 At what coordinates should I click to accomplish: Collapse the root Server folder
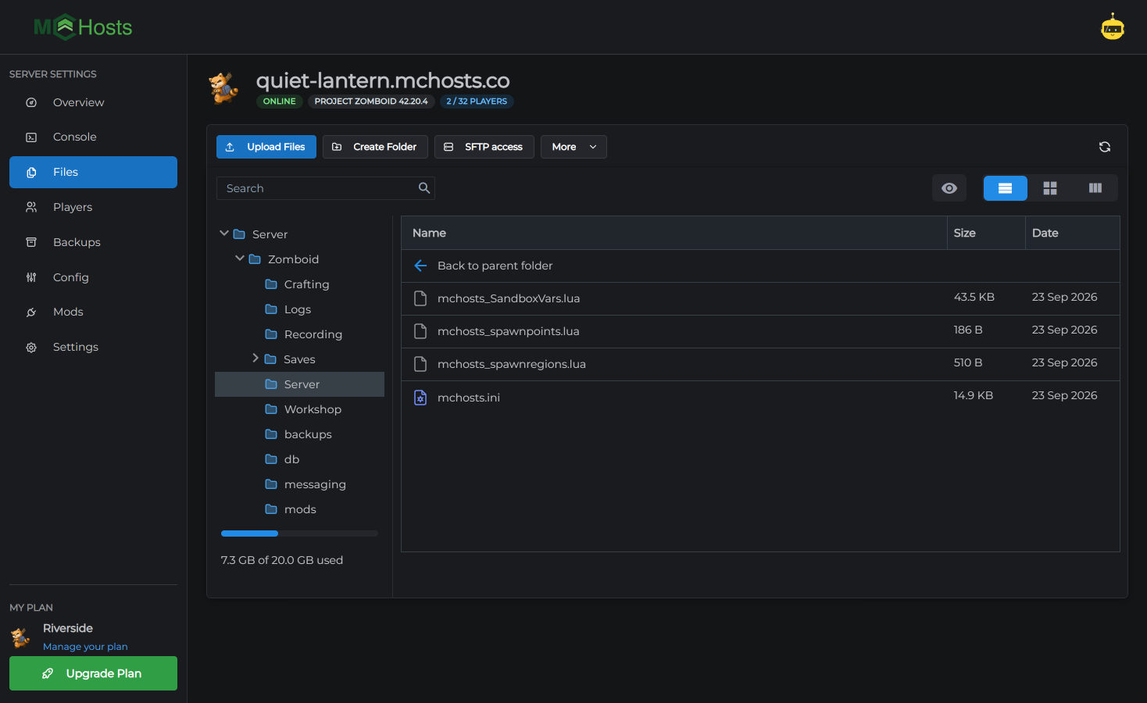click(x=224, y=234)
